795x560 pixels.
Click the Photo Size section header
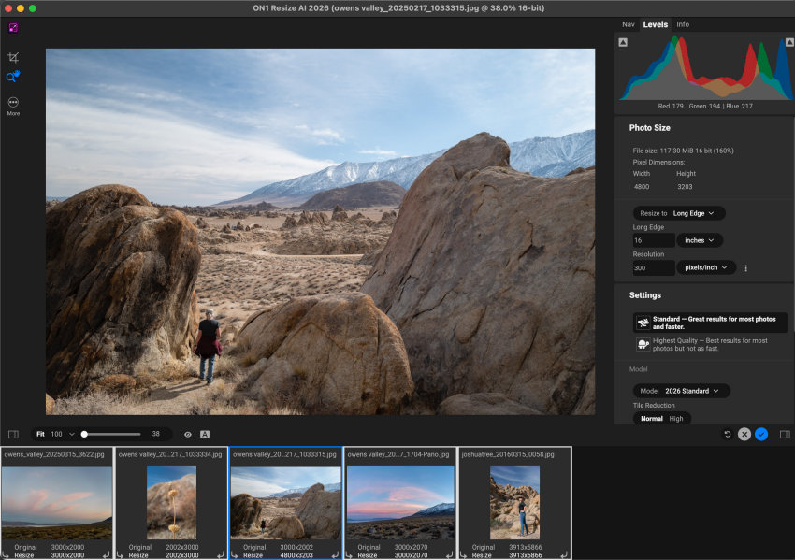click(649, 128)
